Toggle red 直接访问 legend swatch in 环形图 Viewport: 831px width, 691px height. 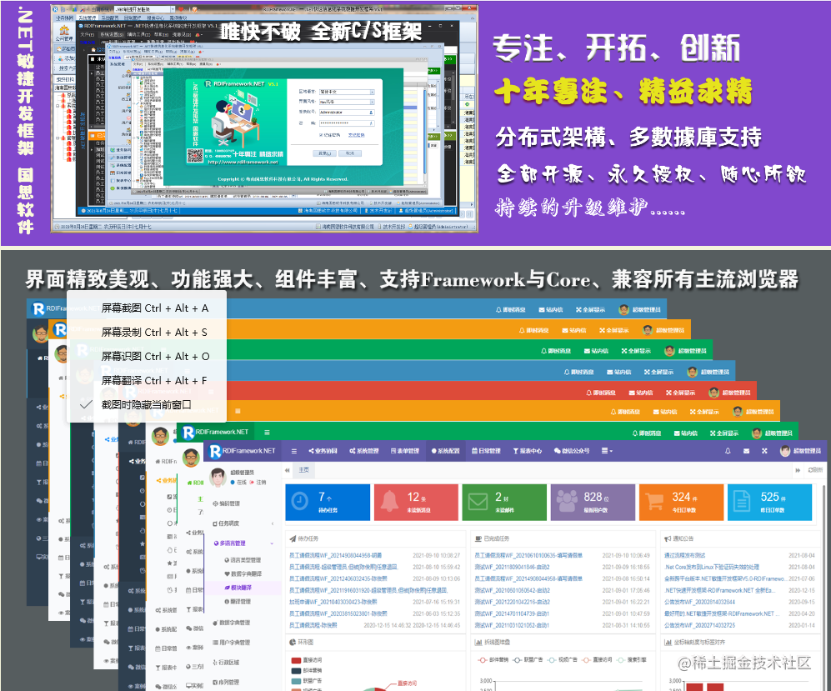296,660
